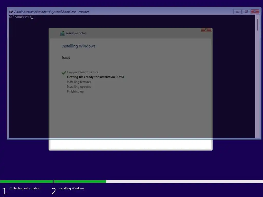
Task: Click the Copying Windows files entry
Action: [x=82, y=72]
